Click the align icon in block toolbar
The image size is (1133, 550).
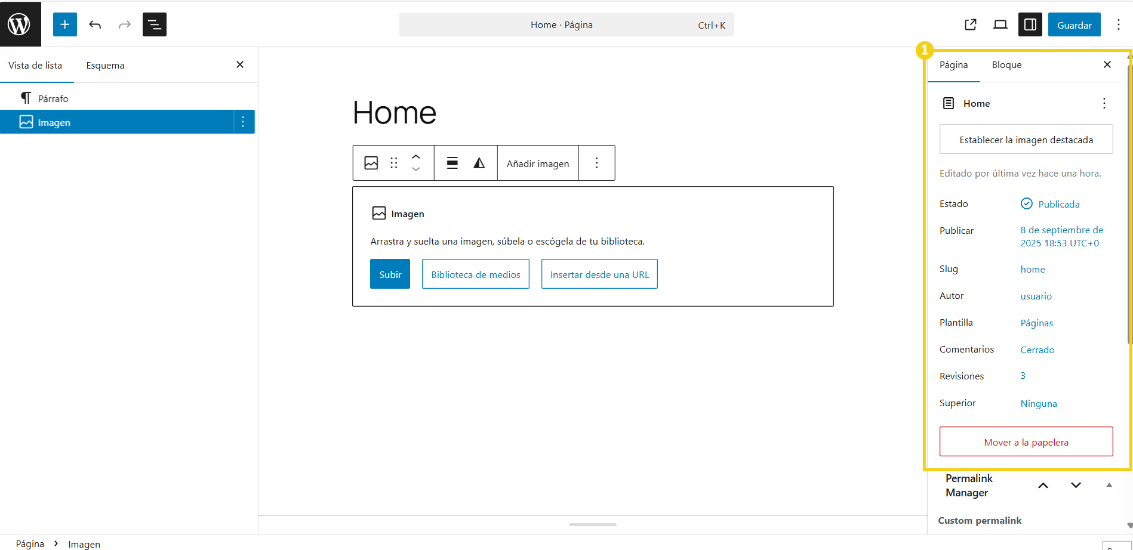[x=452, y=163]
